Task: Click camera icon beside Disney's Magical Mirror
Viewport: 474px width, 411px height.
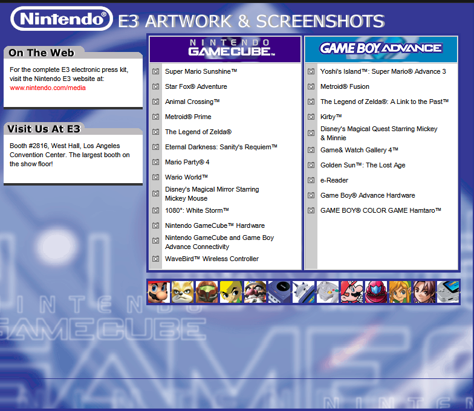Action: pos(156,193)
